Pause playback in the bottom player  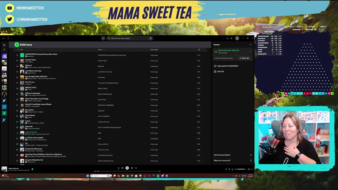[127, 168]
